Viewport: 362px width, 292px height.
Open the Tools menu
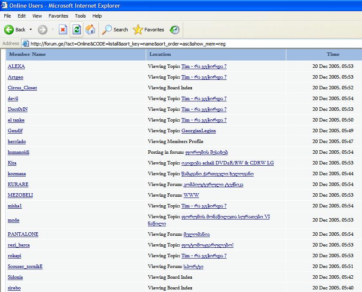click(80, 16)
